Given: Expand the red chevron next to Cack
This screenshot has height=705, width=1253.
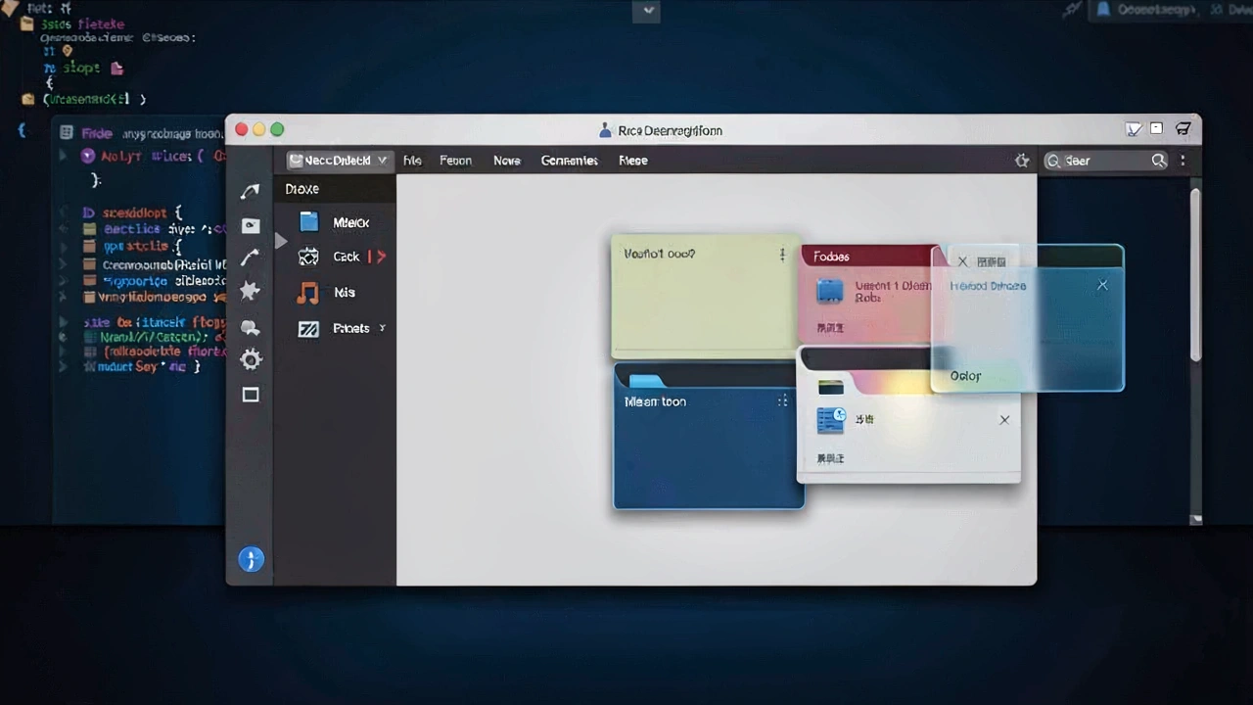Looking at the screenshot, I should [x=381, y=257].
